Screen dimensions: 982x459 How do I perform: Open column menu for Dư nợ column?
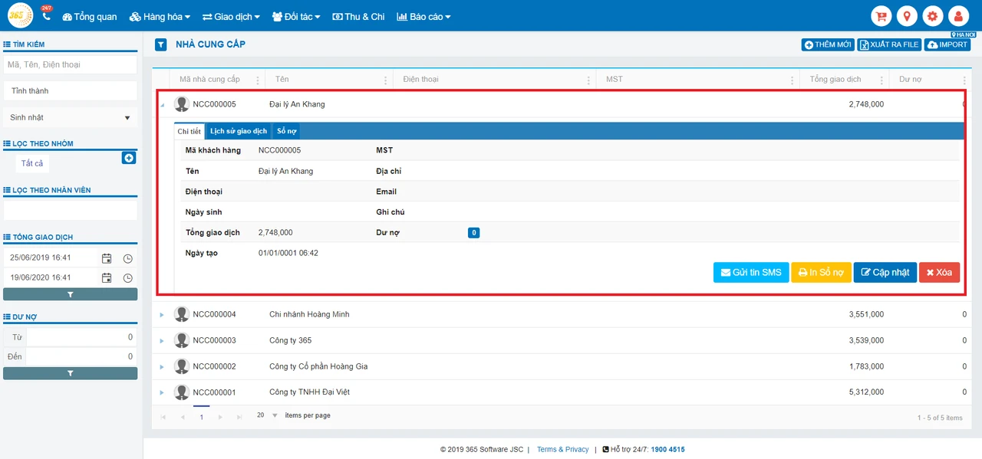(964, 80)
